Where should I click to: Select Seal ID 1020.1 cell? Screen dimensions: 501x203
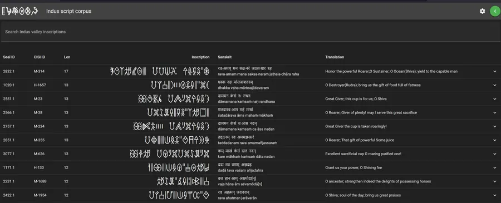8,85
